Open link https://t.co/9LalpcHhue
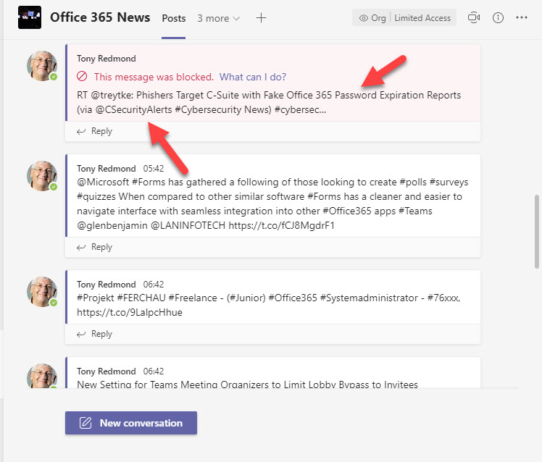 (130, 312)
